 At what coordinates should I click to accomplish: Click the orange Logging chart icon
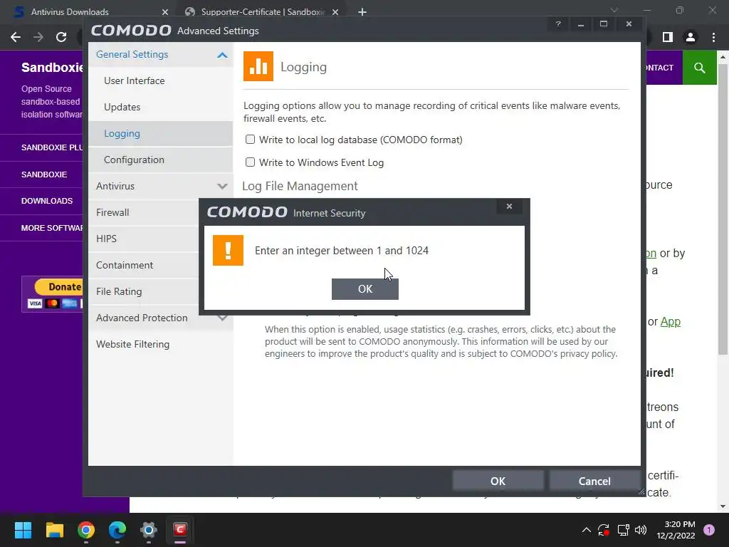tap(258, 66)
